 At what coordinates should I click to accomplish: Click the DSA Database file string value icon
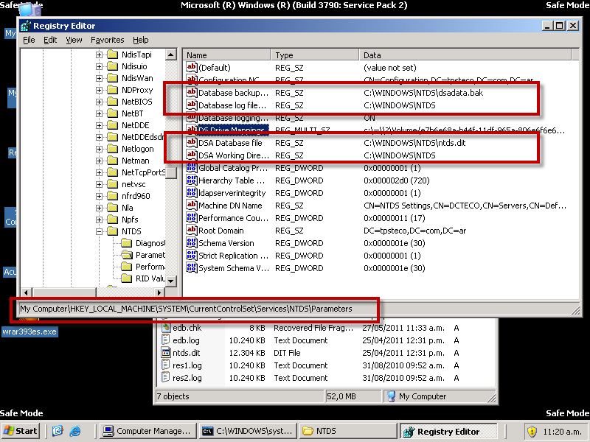click(191, 143)
